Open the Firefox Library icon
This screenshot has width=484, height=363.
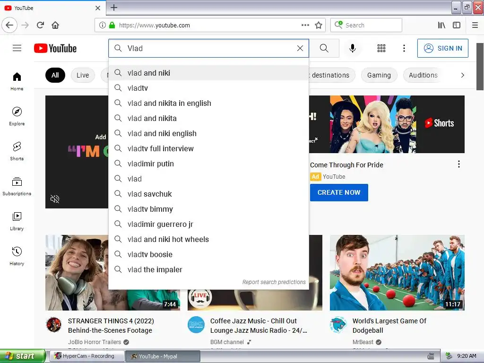point(441,25)
